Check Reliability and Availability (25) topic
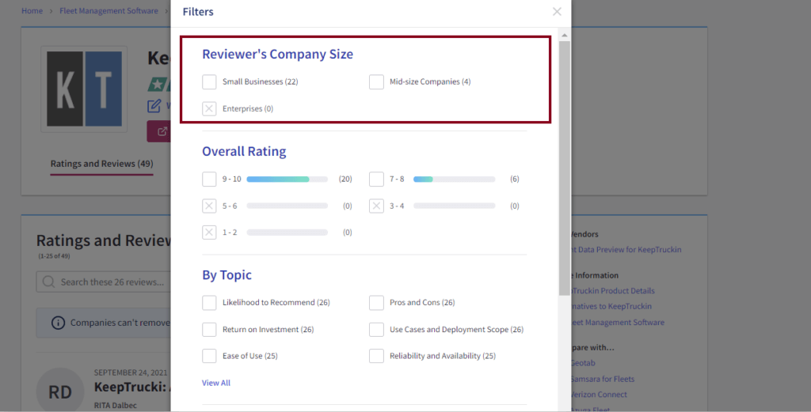This screenshot has width=811, height=412. pyautogui.click(x=376, y=356)
